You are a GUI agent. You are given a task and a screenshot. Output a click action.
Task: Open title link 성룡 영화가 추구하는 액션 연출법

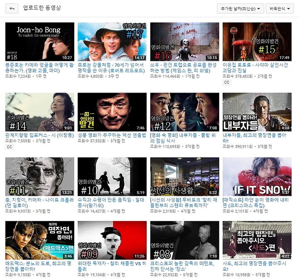coord(112,135)
